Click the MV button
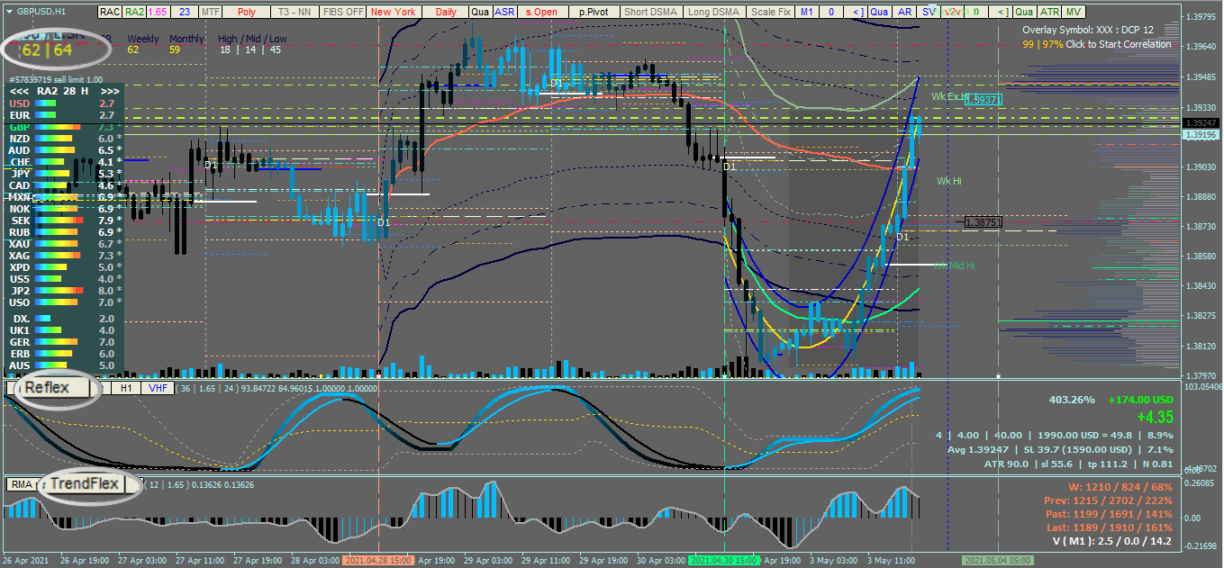1224x568 pixels. pyautogui.click(x=1073, y=12)
